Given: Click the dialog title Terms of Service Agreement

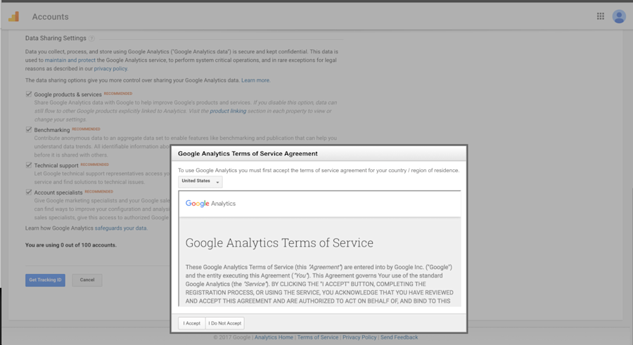Looking at the screenshot, I should 248,154.
